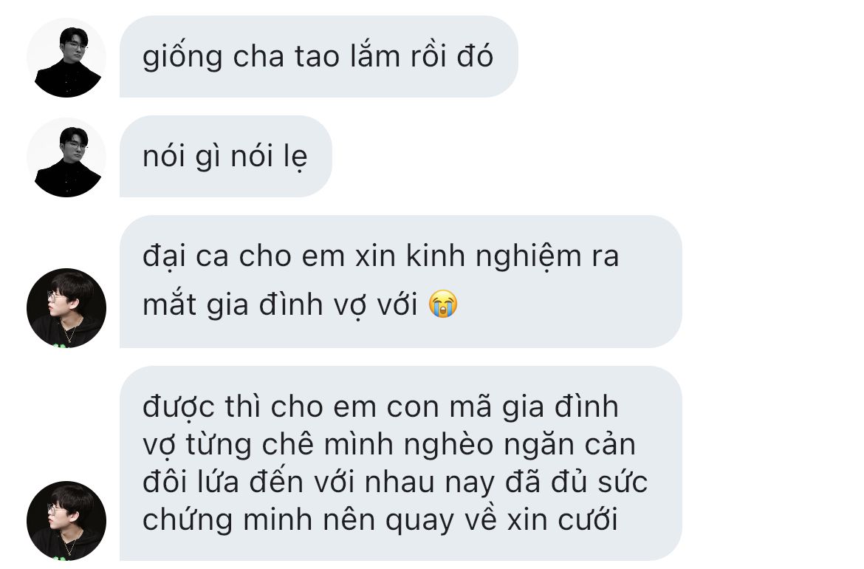This screenshot has height=569, width=864.
Task: Select the "giống cha tao lắm rồi đó" message bubble
Action: point(318,57)
